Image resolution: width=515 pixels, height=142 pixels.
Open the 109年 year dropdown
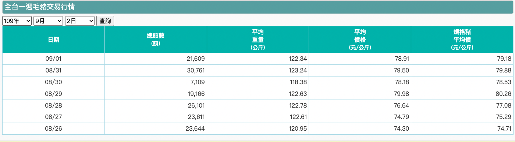pyautogui.click(x=17, y=21)
